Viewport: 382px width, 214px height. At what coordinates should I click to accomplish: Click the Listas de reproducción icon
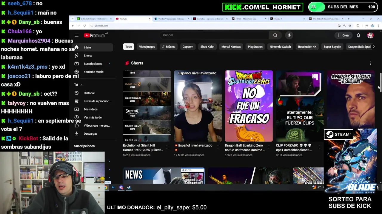click(77, 101)
